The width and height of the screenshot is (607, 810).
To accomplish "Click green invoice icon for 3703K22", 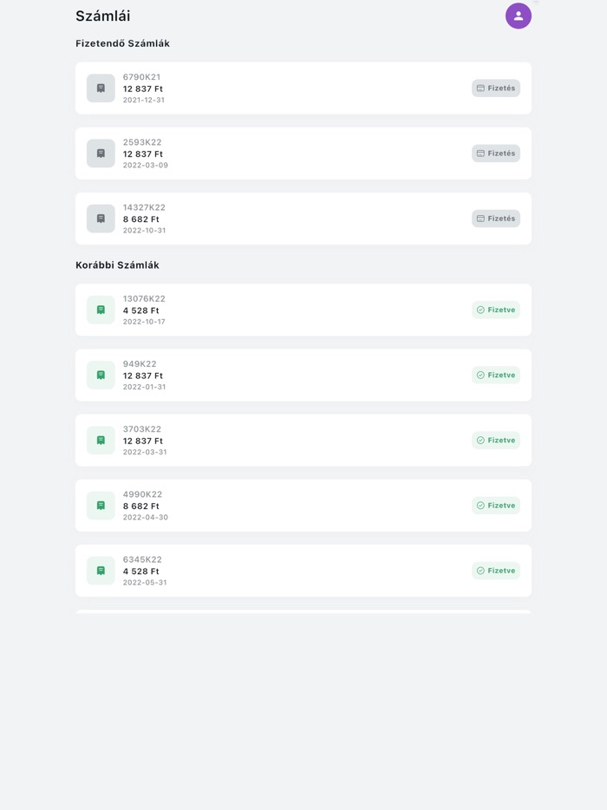I will tap(101, 441).
